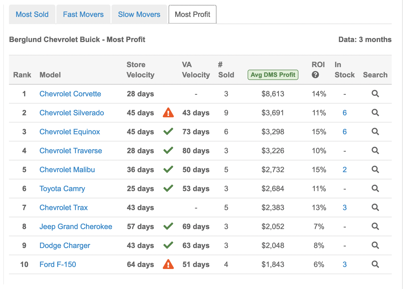
Task: Click red warning icon in Ford F-150 row
Action: (x=168, y=264)
